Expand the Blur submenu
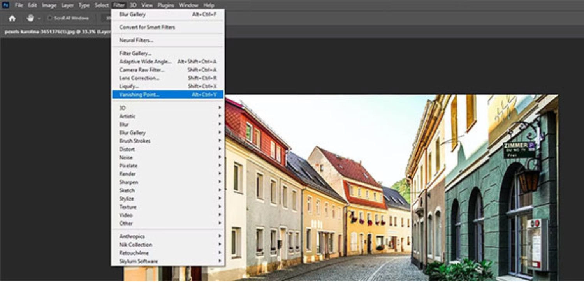The height and width of the screenshot is (282, 584). tap(168, 124)
